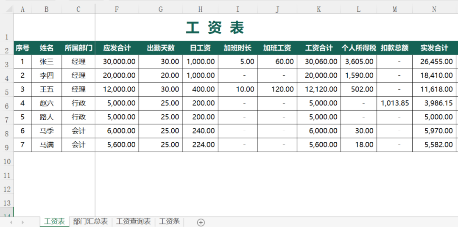Select 张三's department cell 经理
Viewport: 458px width, 227px height.
(x=78, y=61)
